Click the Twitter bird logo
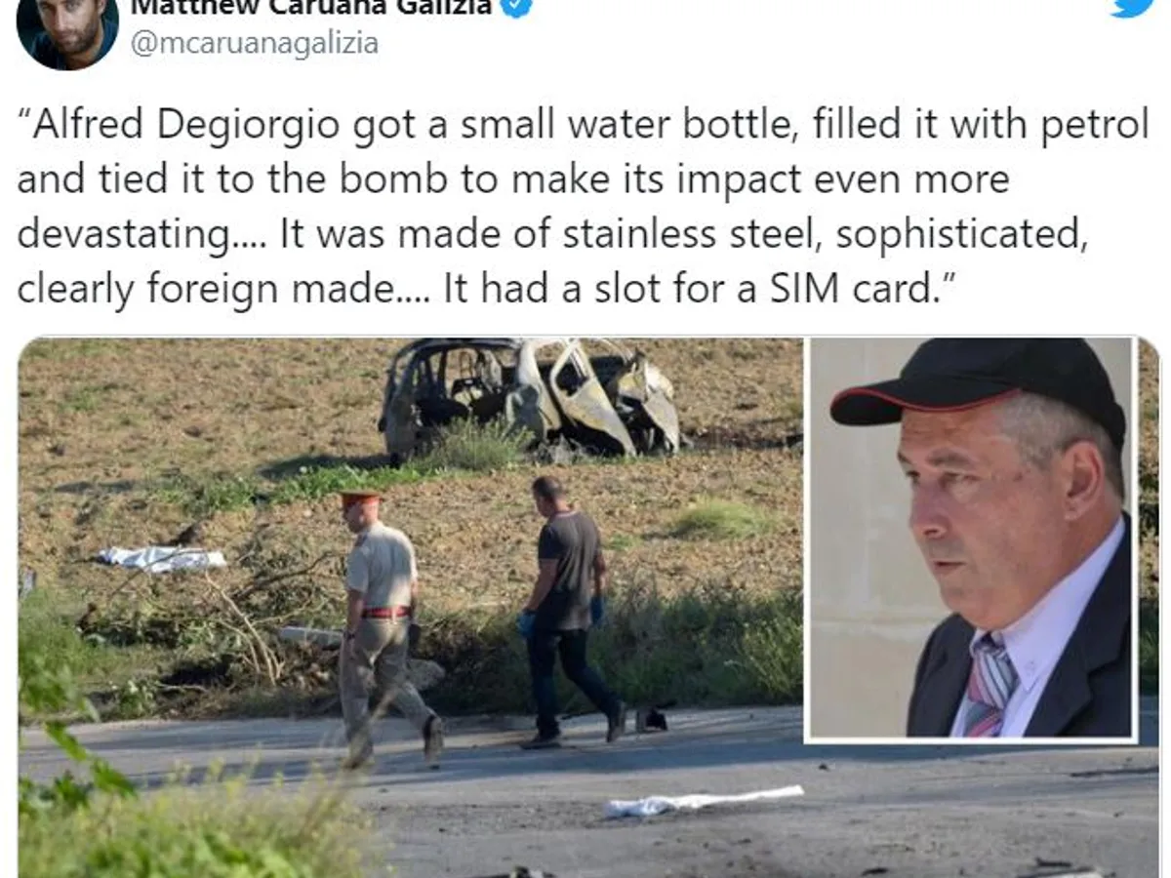Image resolution: width=1171 pixels, height=878 pixels. tap(1132, 7)
